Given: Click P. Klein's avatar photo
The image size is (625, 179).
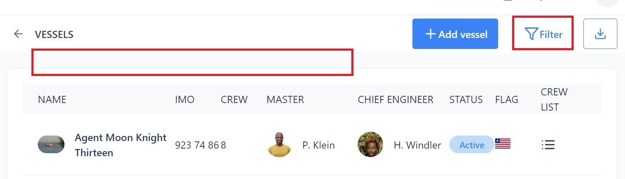Looking at the screenshot, I should tap(279, 144).
